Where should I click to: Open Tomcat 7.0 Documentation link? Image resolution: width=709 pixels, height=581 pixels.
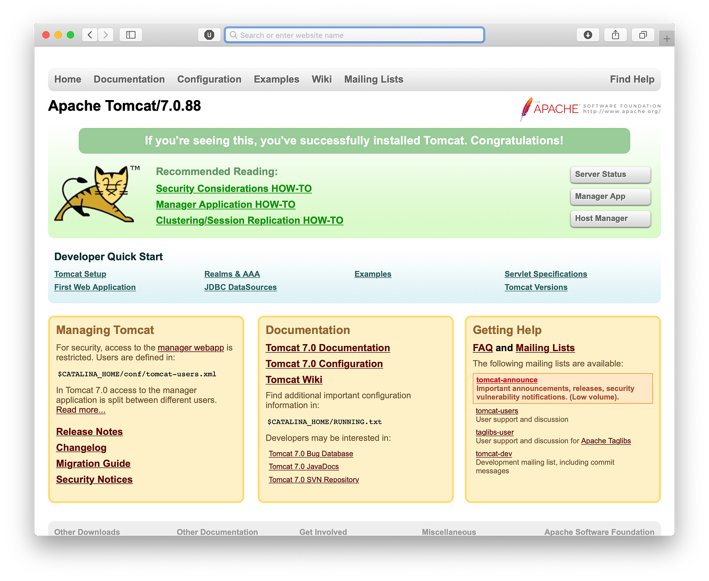pos(328,348)
